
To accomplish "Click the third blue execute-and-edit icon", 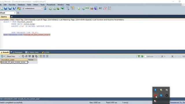I will [x=14, y=8].
